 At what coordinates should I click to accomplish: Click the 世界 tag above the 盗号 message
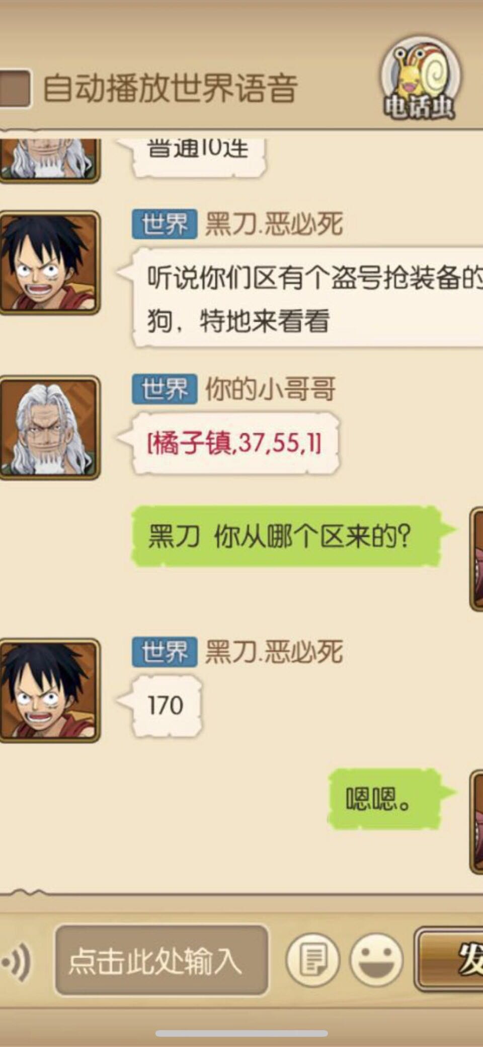tap(164, 224)
